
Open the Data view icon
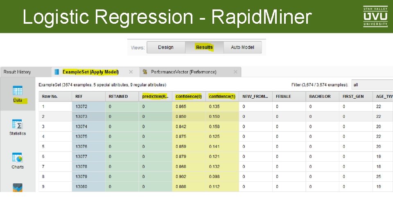tap(18, 90)
